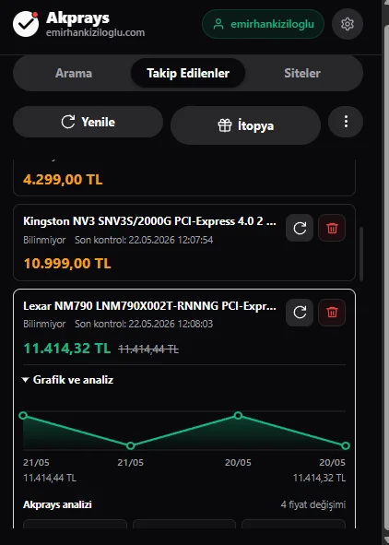Switch to the Siteler tab
Image resolution: width=389 pixels, height=545 pixels.
pyautogui.click(x=302, y=73)
